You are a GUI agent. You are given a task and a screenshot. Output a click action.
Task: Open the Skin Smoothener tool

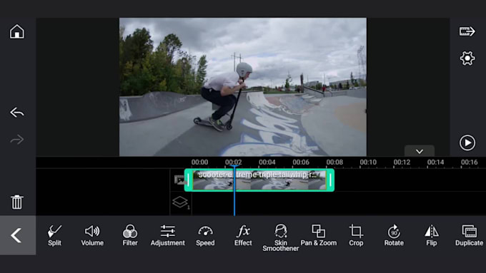(280, 237)
